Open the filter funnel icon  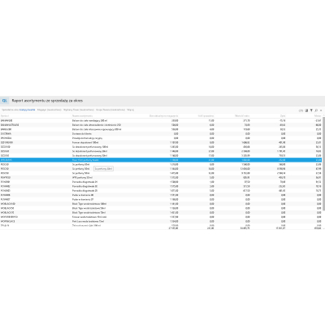(311, 110)
